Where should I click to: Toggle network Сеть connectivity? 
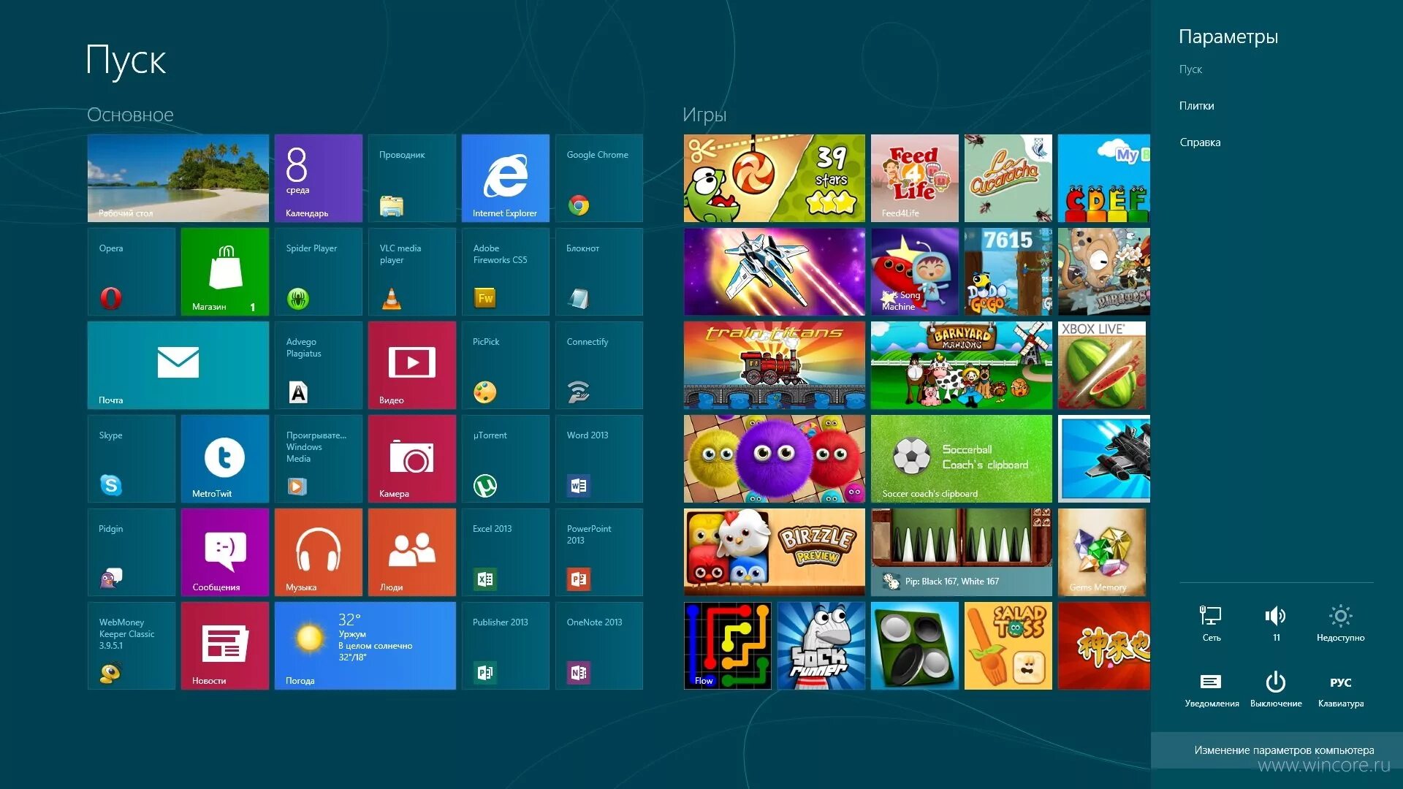click(x=1212, y=625)
